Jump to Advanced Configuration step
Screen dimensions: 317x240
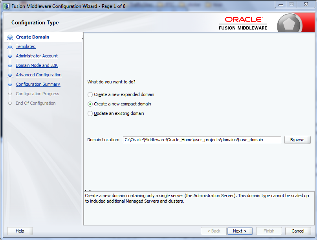(x=39, y=75)
